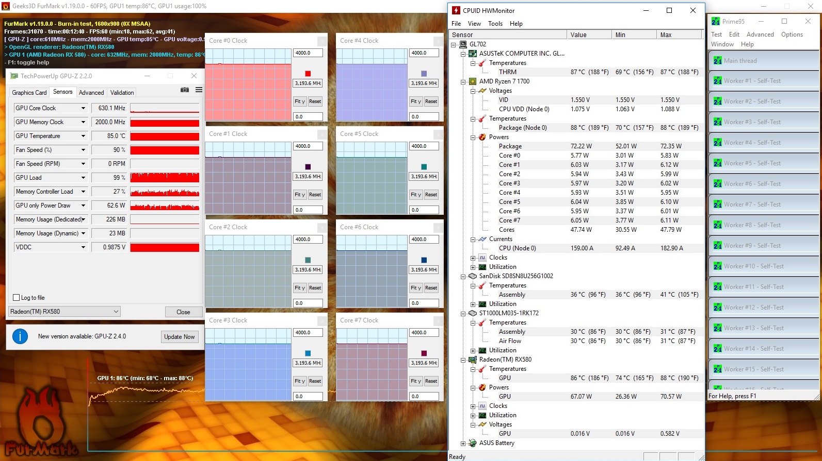The width and height of the screenshot is (822, 461).
Task: Open the Fan Speed (%) dropdown
Action: pyautogui.click(x=83, y=150)
